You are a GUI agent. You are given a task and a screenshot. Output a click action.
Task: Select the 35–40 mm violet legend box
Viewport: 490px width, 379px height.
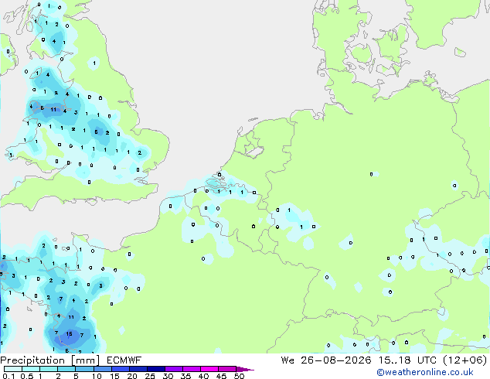[191, 369]
